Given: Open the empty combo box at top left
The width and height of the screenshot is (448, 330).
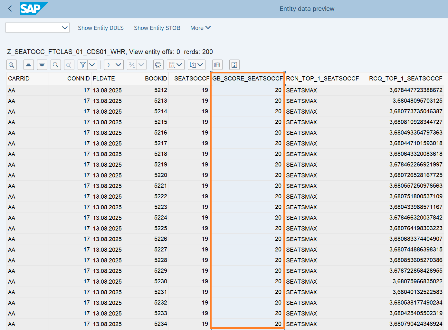Looking at the screenshot, I should point(37,28).
